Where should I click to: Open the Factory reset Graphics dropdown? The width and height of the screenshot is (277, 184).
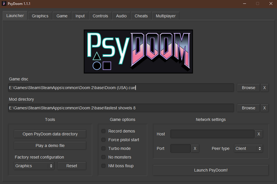[34, 166]
